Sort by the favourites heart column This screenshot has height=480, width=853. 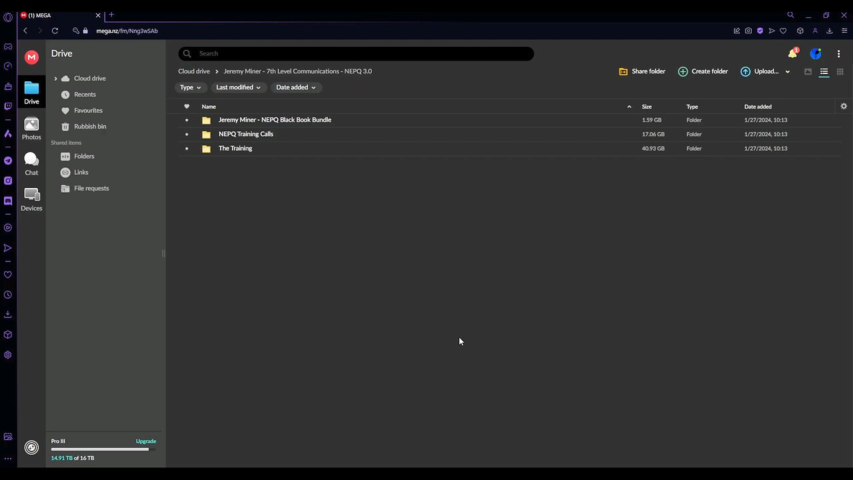click(187, 107)
